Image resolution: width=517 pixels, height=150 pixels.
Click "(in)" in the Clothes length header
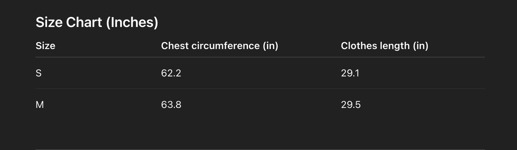(x=420, y=46)
